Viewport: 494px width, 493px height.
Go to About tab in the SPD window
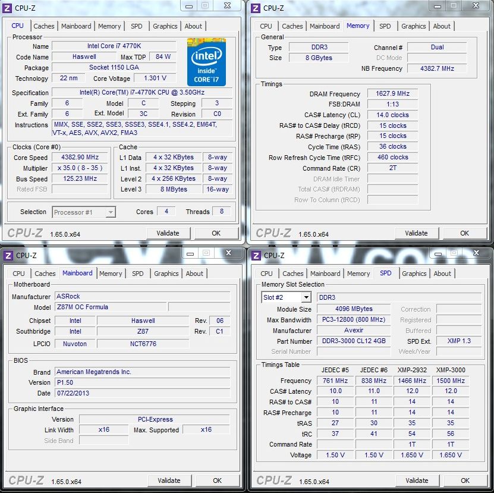[442, 274]
